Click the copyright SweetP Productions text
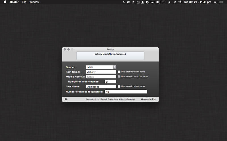 (110, 99)
